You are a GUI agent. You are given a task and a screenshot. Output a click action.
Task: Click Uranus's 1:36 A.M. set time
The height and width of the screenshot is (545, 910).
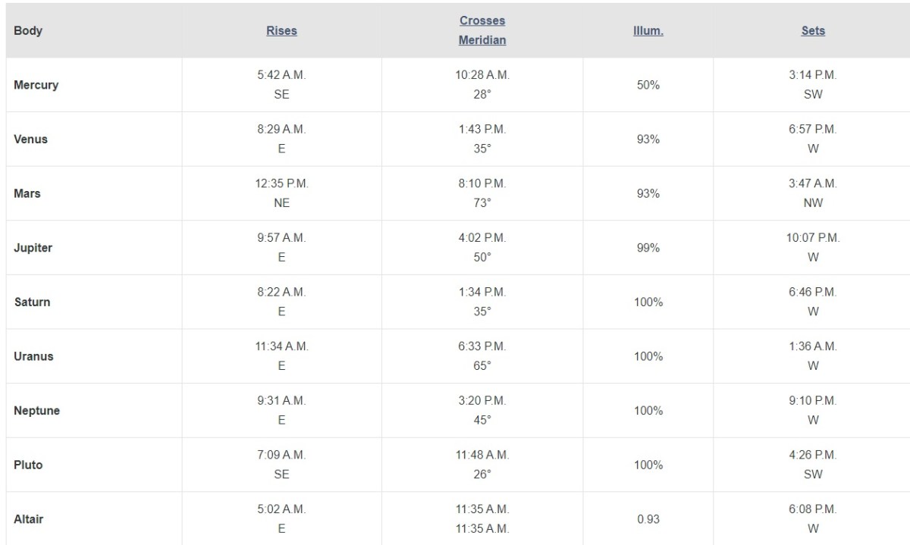(x=813, y=346)
